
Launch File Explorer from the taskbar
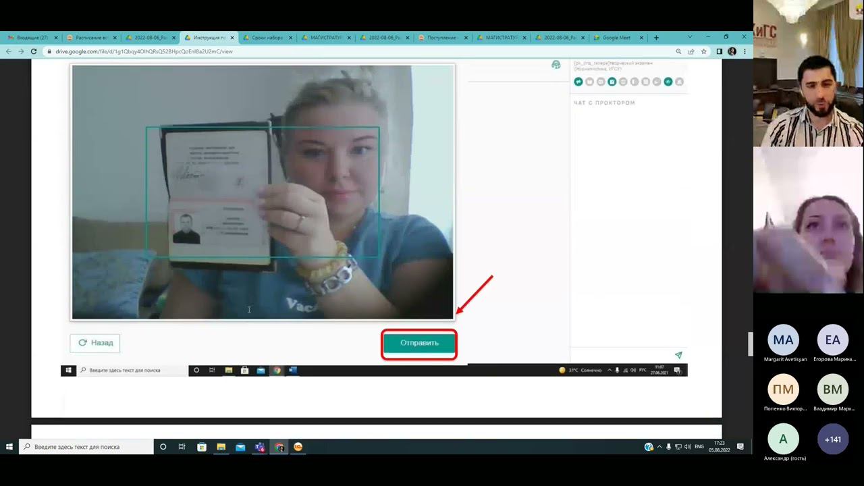tap(221, 447)
